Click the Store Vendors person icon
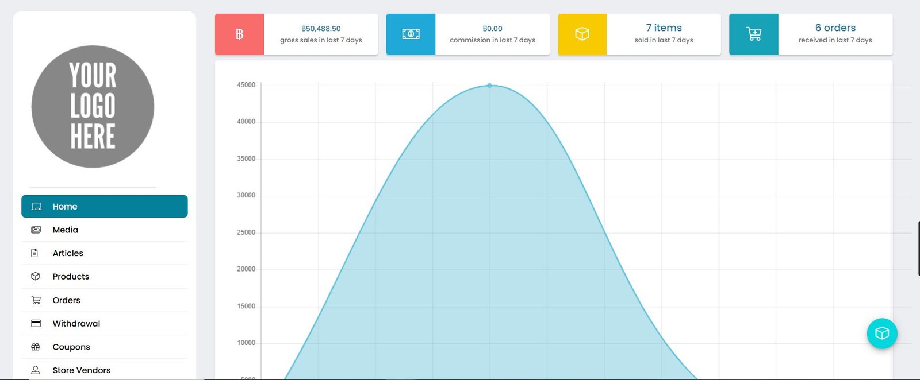 coord(36,370)
